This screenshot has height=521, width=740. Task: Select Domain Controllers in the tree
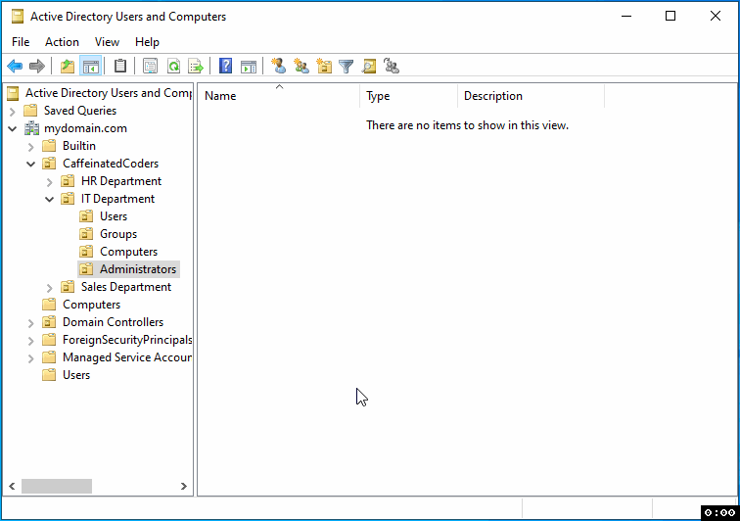tap(113, 322)
